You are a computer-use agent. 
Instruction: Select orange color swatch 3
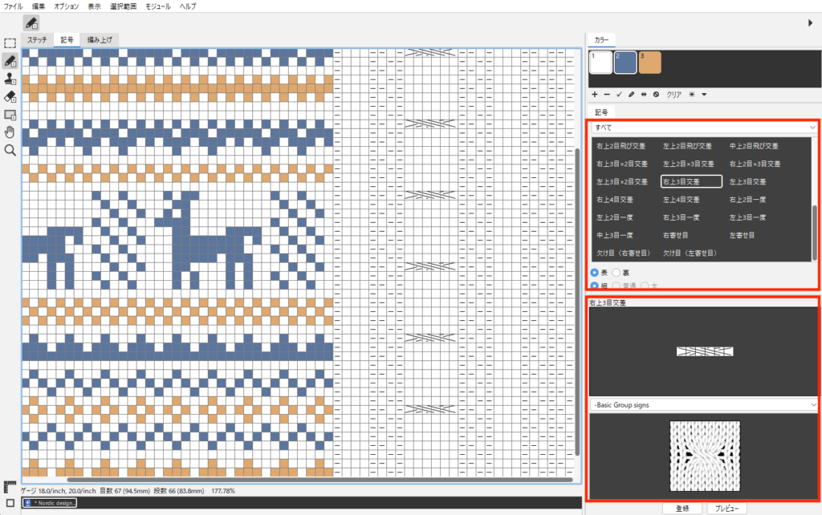649,63
